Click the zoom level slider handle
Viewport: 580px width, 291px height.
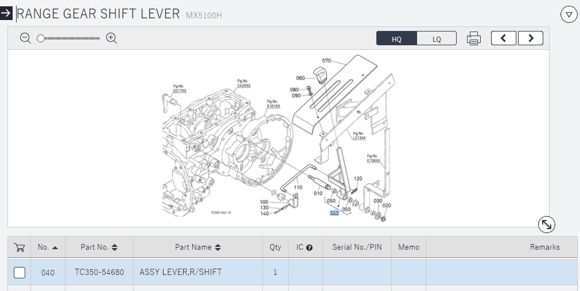pyautogui.click(x=41, y=38)
